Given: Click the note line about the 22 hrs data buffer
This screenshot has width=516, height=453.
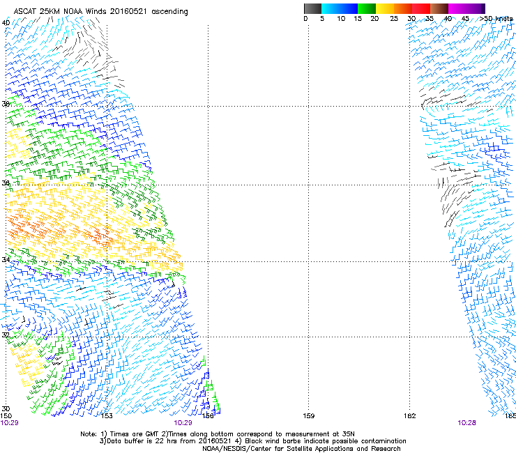Looking at the screenshot, I should coord(252,441).
